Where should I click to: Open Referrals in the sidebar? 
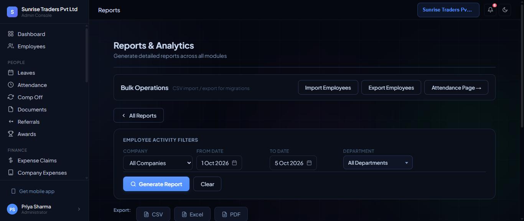point(44,122)
